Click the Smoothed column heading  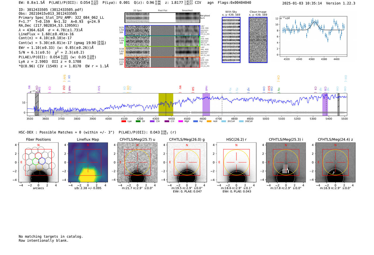tap(187, 11)
